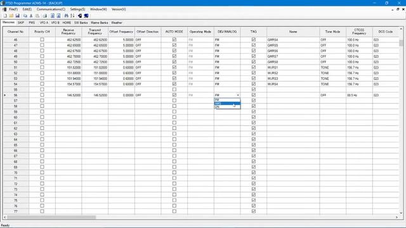The image size is (406, 228).
Task: Switch to the VFO B tab
Action: coord(55,23)
